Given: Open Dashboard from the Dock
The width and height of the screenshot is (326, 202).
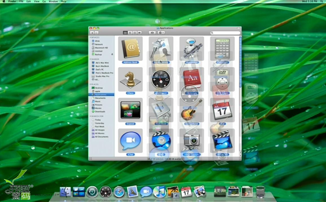Looking at the screenshot, I should pyautogui.click(x=106, y=192).
